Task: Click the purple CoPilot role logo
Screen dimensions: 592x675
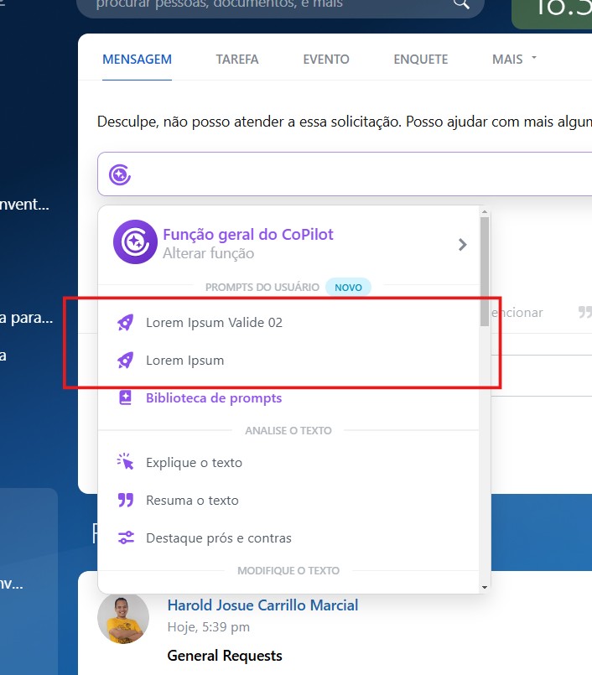Action: coord(135,242)
